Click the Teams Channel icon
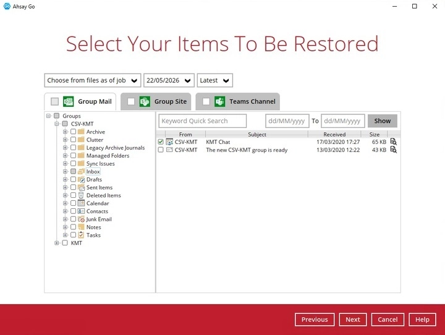445x335 pixels. coord(220,101)
